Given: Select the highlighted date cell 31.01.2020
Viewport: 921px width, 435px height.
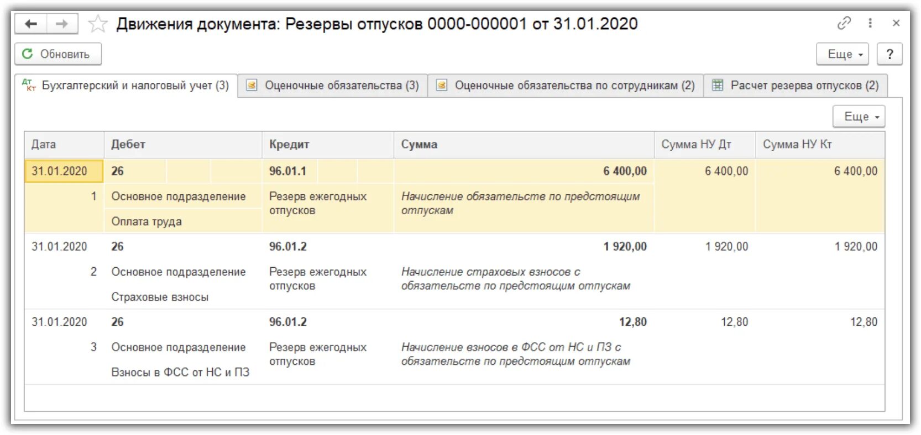Looking at the screenshot, I should point(64,171).
